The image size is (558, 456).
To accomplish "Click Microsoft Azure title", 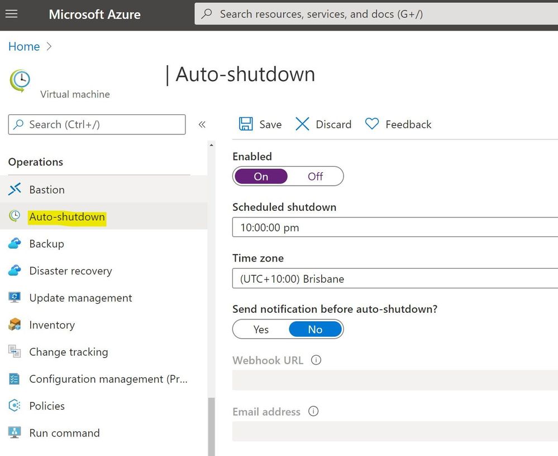I will 94,14.
